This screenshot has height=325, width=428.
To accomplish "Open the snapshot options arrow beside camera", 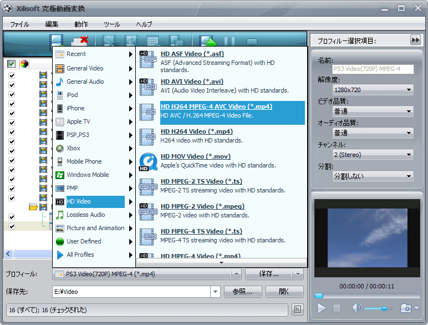I will pyautogui.click(x=416, y=308).
